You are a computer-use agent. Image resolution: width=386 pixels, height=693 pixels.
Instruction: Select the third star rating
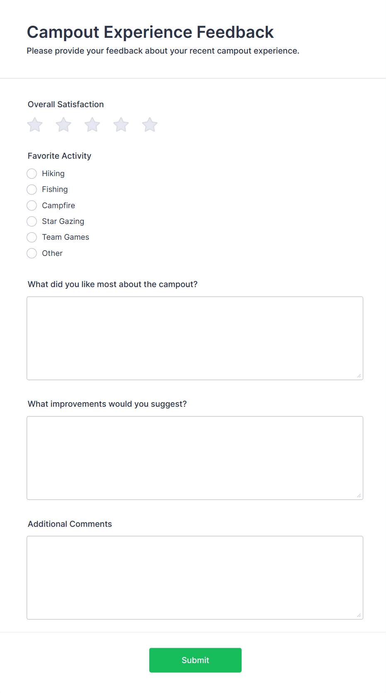92,125
